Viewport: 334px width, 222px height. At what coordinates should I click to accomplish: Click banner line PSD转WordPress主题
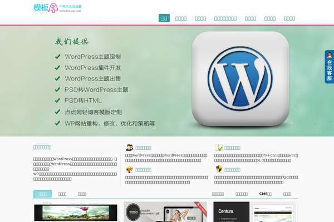click(96, 90)
